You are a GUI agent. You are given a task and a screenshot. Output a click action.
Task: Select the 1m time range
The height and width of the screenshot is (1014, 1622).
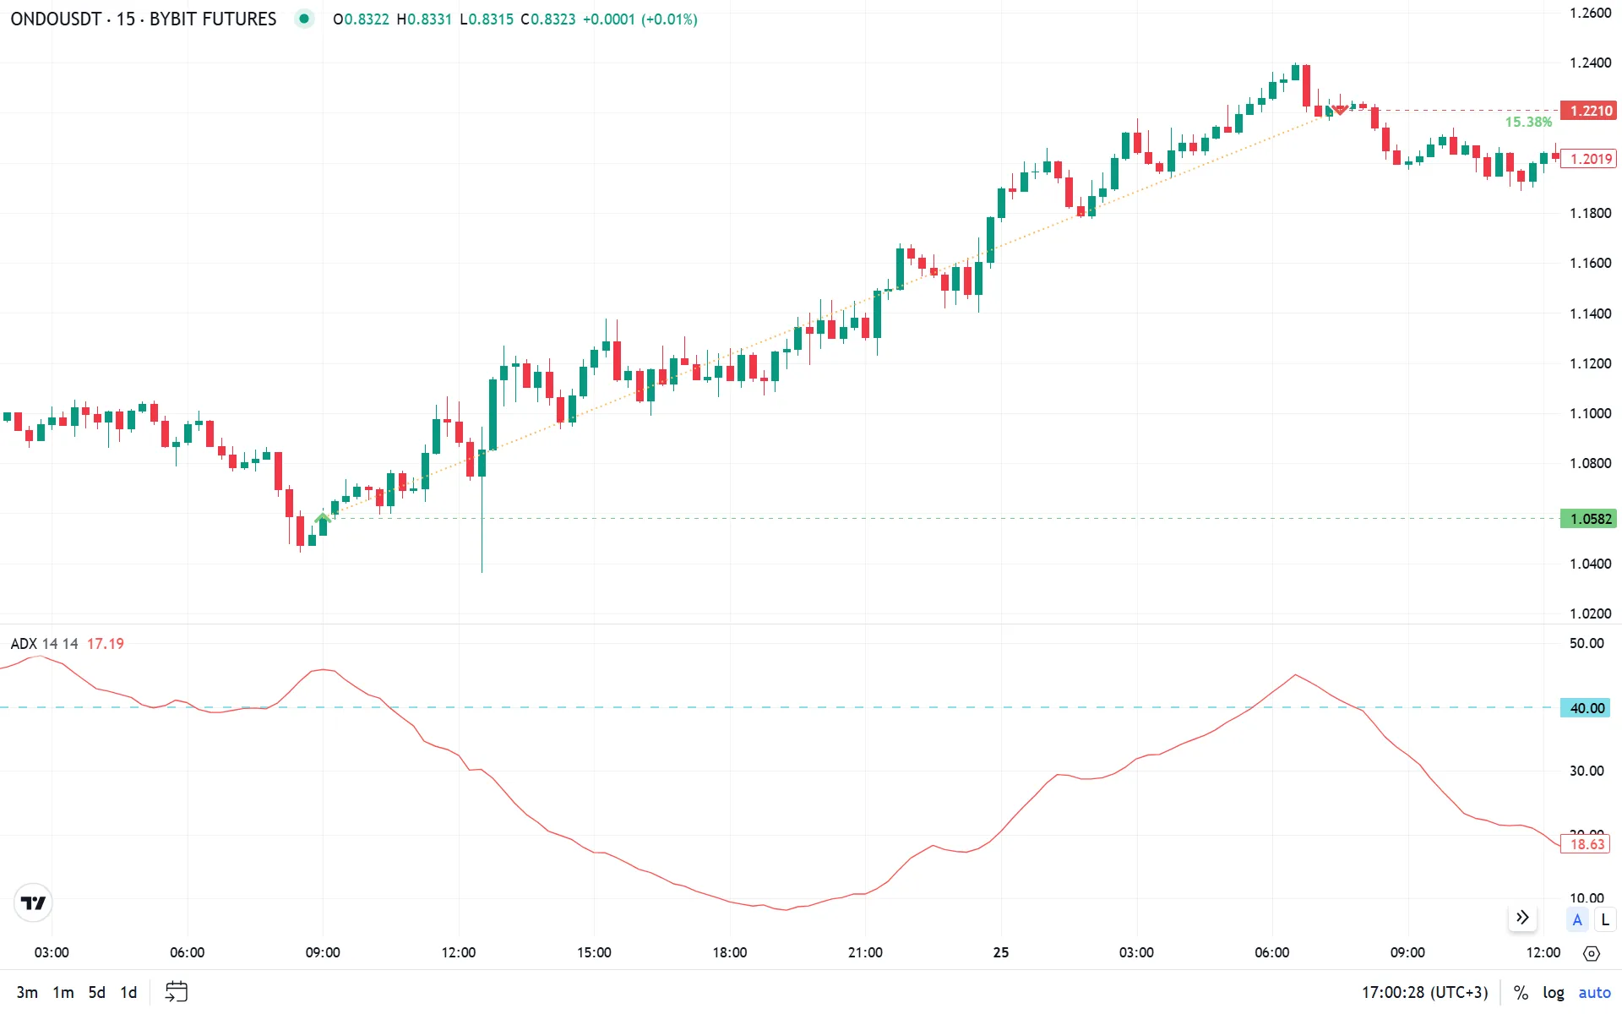tap(63, 993)
